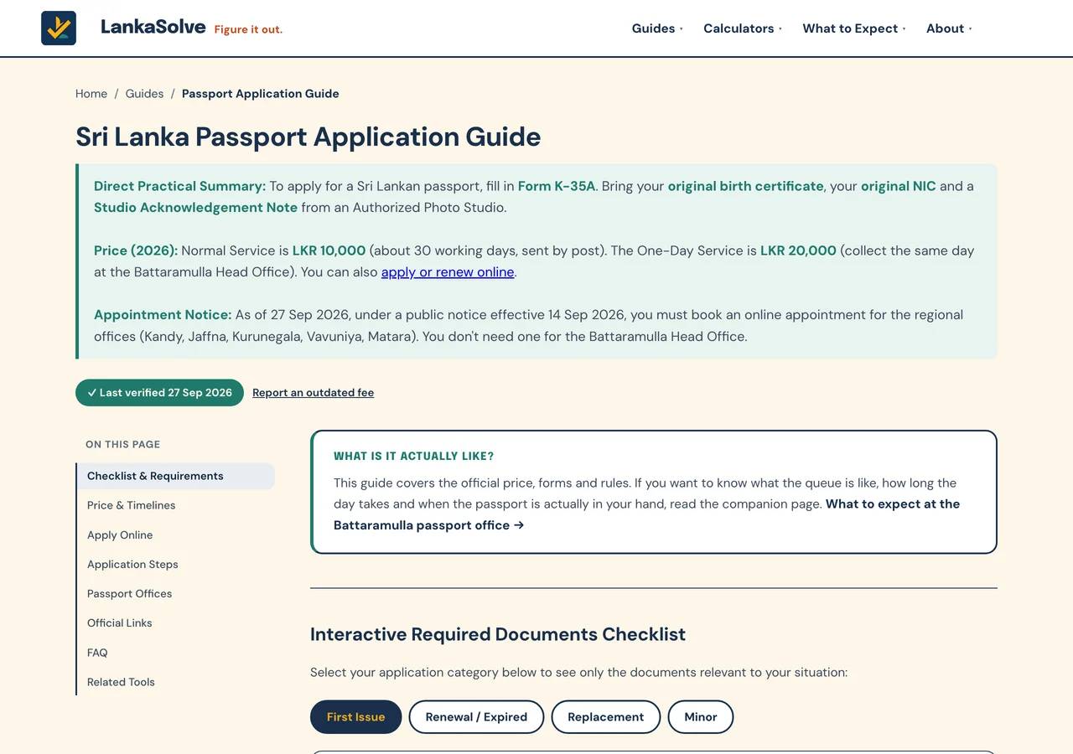The width and height of the screenshot is (1073, 754).
Task: Follow the 'apply or renew online' link
Action: pyautogui.click(x=448, y=272)
